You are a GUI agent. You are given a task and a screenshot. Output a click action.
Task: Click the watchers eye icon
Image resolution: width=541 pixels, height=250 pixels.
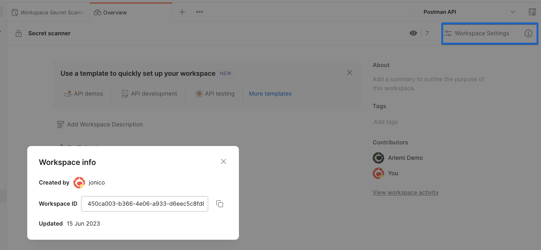[413, 33]
